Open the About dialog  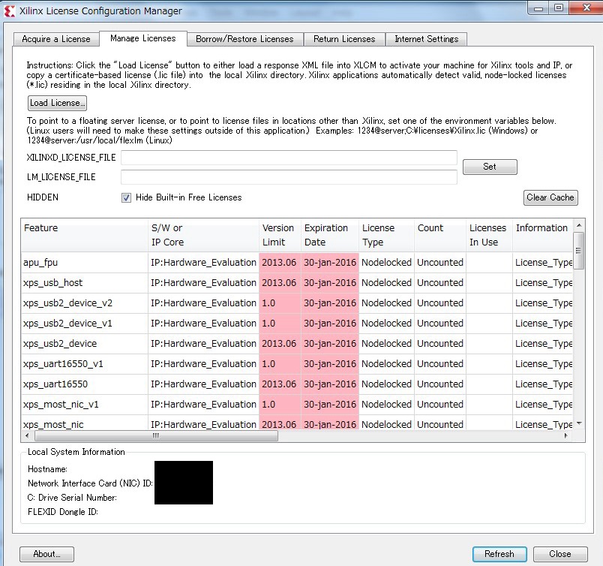[46, 554]
